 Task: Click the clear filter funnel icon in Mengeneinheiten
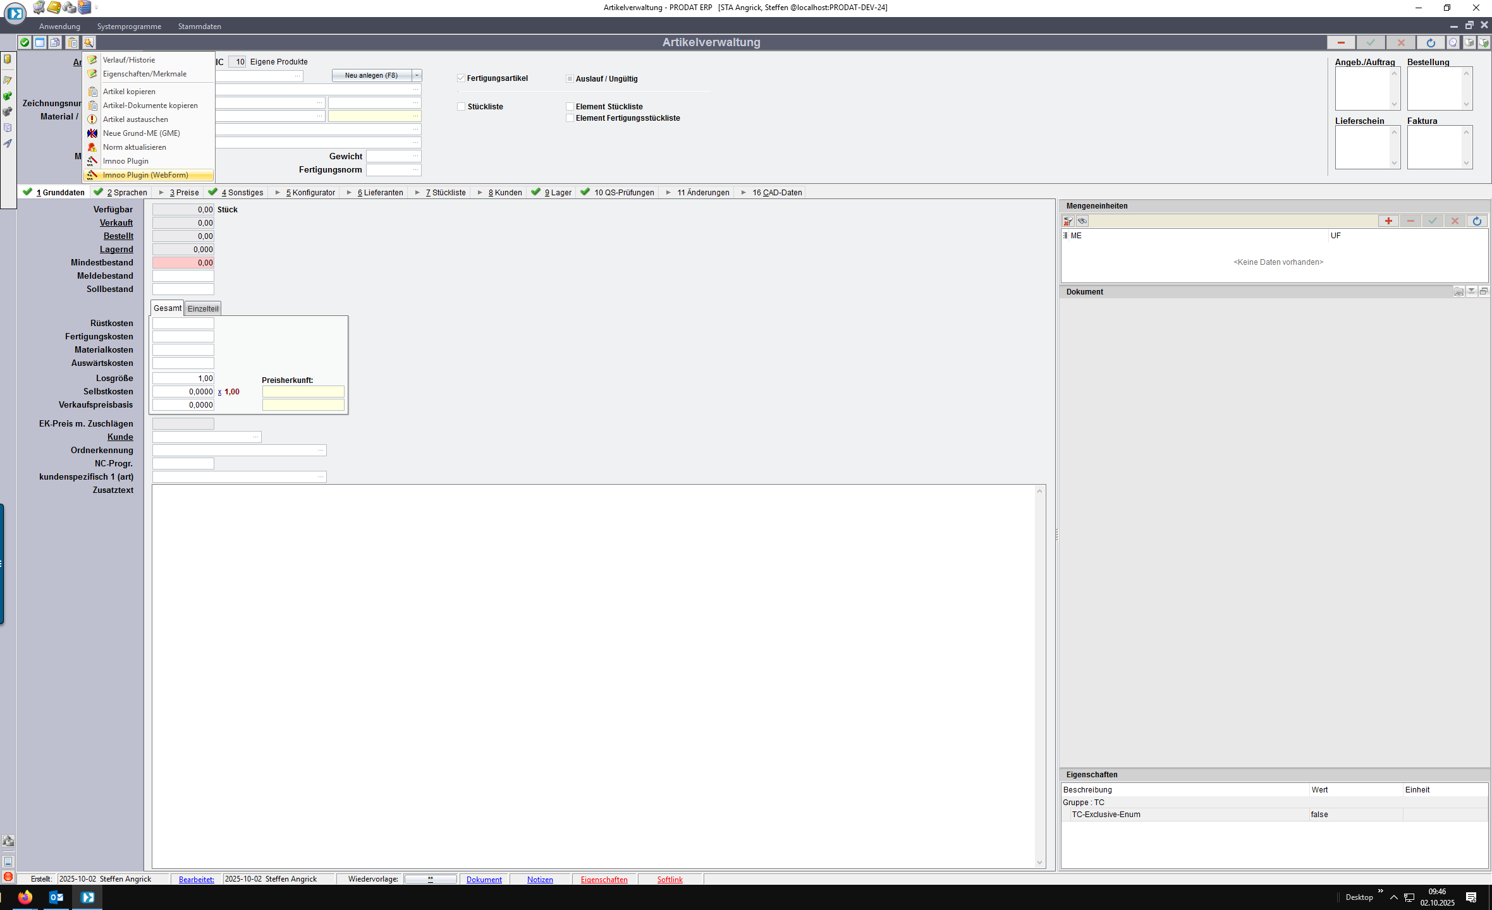pos(1068,221)
